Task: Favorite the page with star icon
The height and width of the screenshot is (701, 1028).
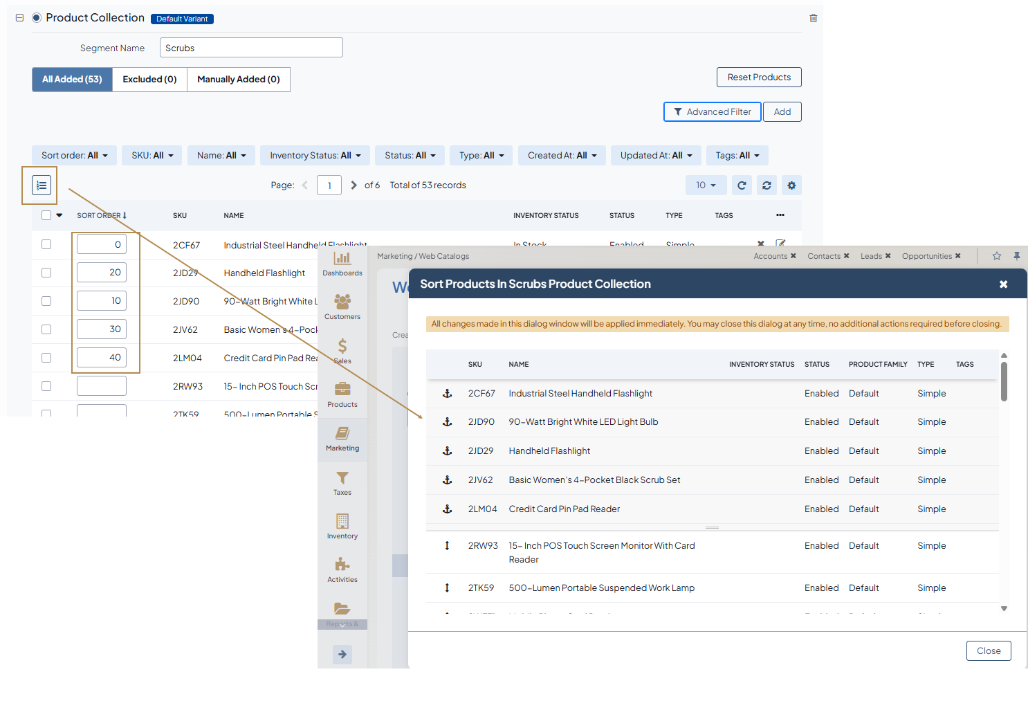Action: click(997, 256)
